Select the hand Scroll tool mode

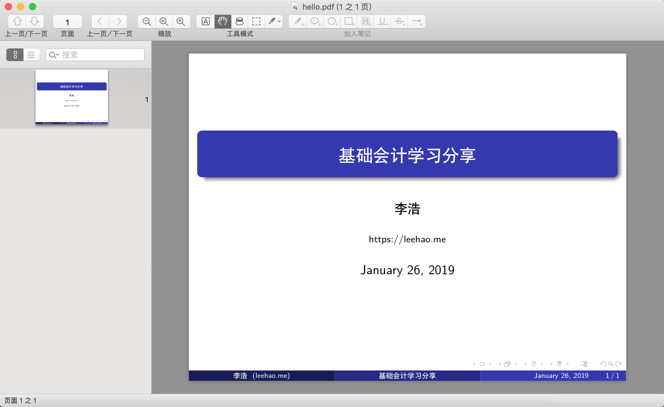(x=223, y=21)
